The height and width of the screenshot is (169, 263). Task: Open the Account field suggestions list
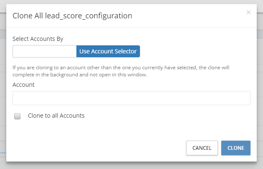[131, 98]
